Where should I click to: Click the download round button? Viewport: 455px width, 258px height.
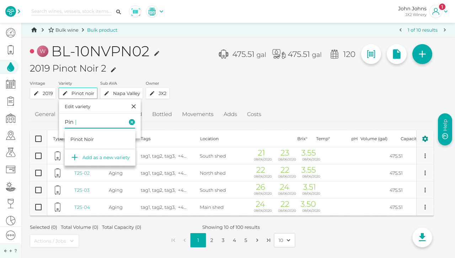[x=422, y=237]
